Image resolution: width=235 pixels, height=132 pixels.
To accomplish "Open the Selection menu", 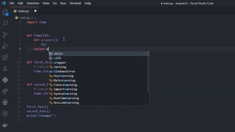I will [33, 3].
